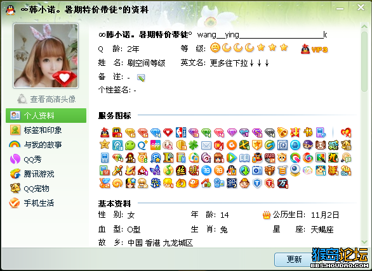Click the profile avatar photo
The image size is (372, 271).
point(46,56)
